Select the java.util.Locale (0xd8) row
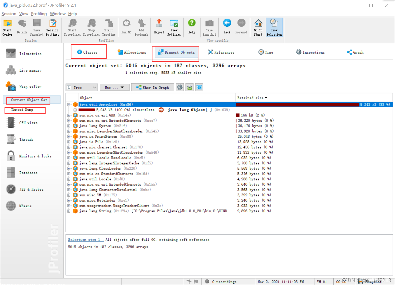395x285 pixels. pos(229,179)
